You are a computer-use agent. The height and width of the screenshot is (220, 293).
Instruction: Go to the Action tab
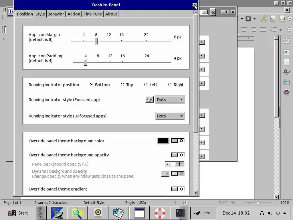tap(74, 14)
